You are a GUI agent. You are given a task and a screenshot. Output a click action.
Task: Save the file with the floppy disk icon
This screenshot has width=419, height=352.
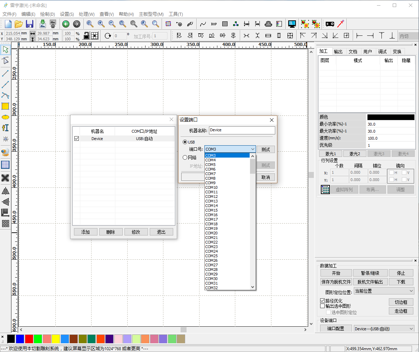coord(29,24)
